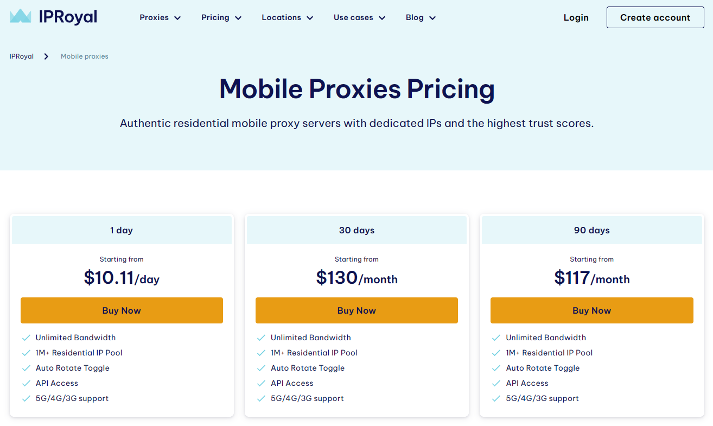Click Buy Now for the 90 days plan
Image resolution: width=713 pixels, height=426 pixels.
click(591, 310)
